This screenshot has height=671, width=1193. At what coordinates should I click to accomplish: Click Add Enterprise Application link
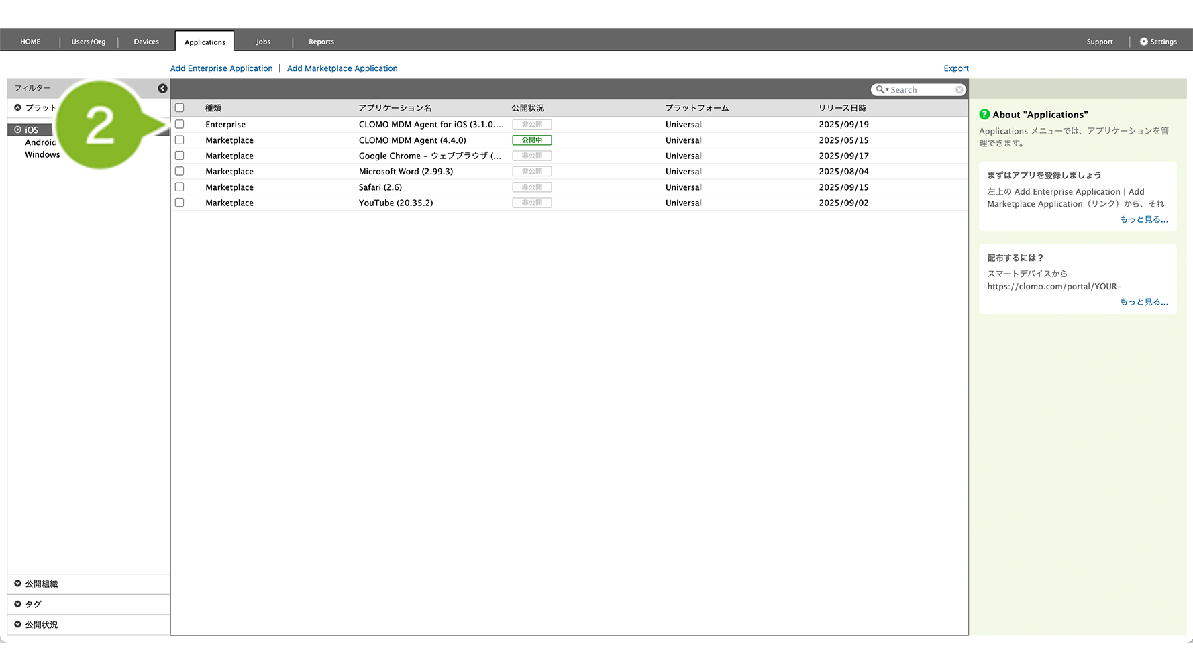coord(221,68)
